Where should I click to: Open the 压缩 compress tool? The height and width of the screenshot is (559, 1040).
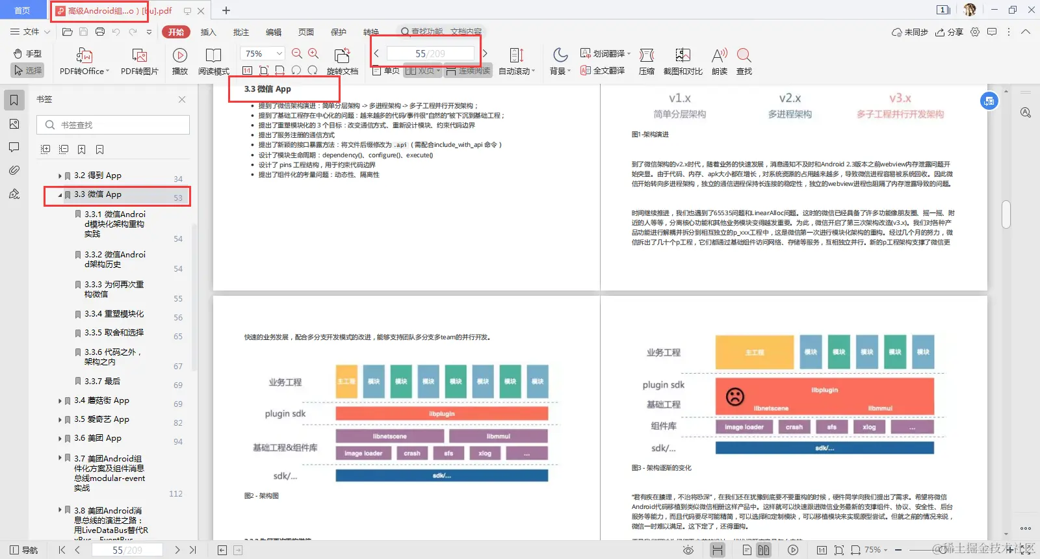(647, 62)
